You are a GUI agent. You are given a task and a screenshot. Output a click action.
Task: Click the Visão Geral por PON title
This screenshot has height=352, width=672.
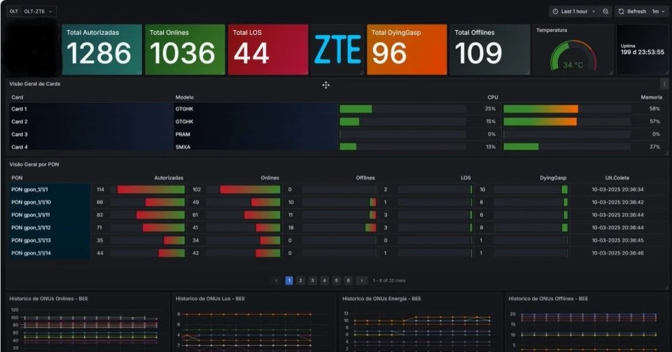pos(34,164)
